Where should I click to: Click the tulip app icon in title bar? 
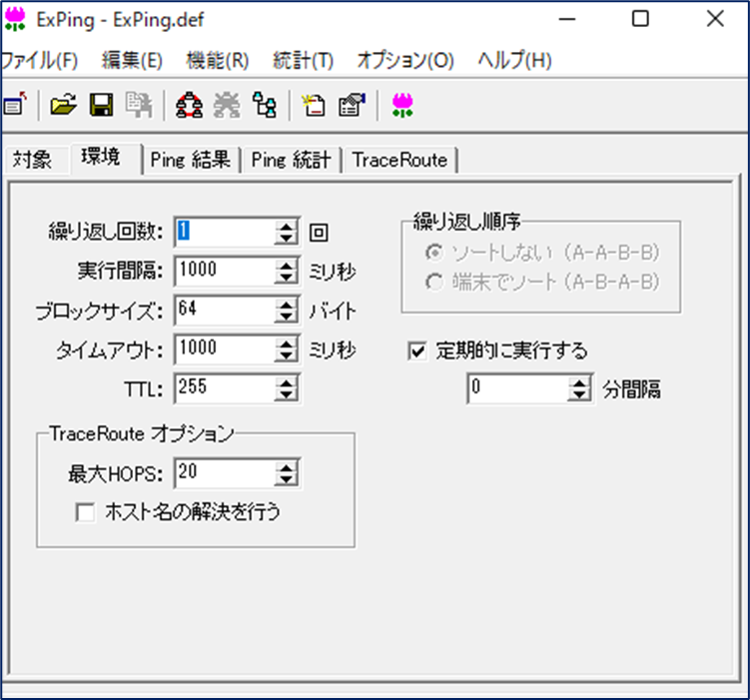[x=15, y=19]
